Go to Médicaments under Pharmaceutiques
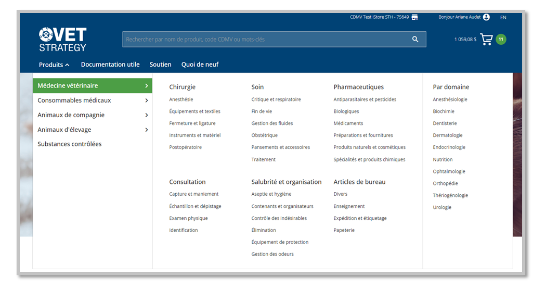The image size is (546, 289). (348, 123)
